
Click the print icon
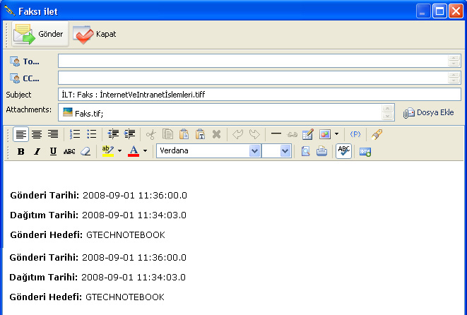coord(321,151)
